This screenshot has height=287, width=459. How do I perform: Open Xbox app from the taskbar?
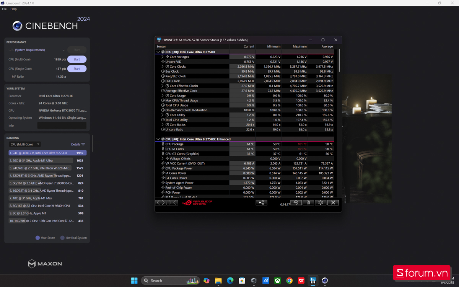277,280
